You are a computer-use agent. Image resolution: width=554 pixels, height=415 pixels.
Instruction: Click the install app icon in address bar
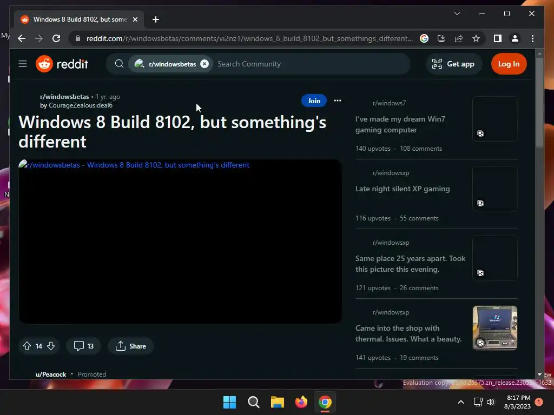tap(441, 38)
